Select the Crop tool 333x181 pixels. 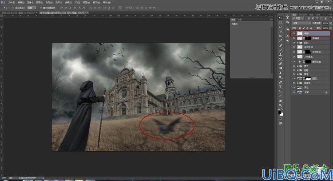280,36
